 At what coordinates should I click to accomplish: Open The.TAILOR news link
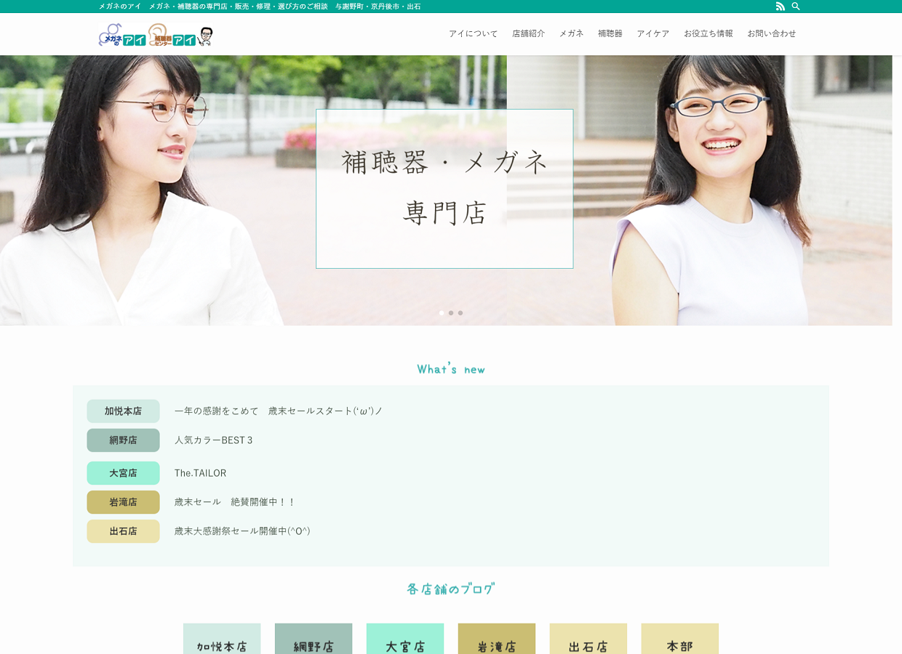click(x=200, y=473)
